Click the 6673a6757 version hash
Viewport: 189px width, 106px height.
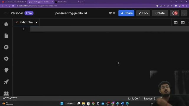(x=10, y=98)
